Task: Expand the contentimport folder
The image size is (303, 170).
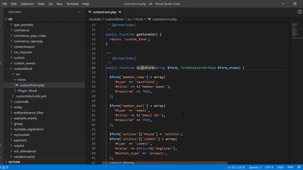Action: (11, 47)
